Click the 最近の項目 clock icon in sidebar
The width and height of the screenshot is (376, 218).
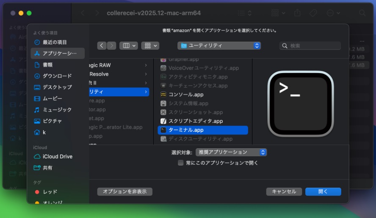coord(37,42)
